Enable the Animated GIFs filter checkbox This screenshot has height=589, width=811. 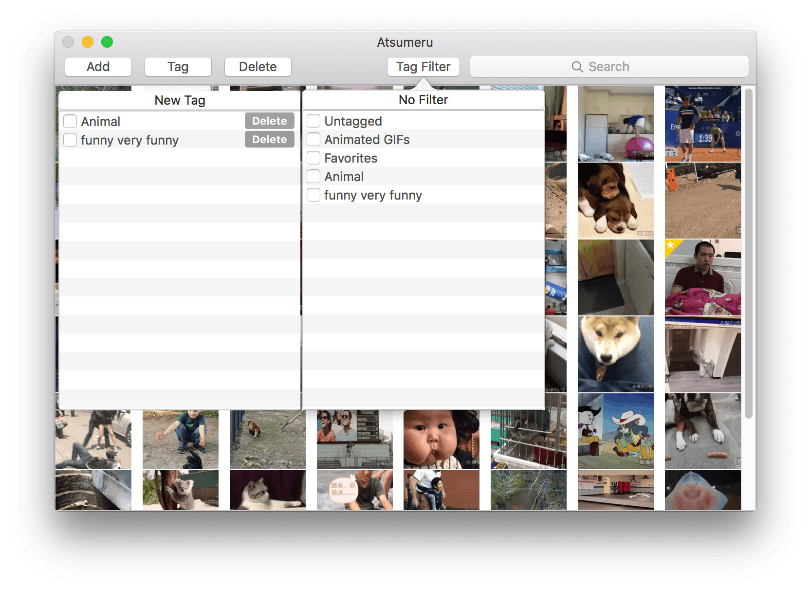coord(313,139)
